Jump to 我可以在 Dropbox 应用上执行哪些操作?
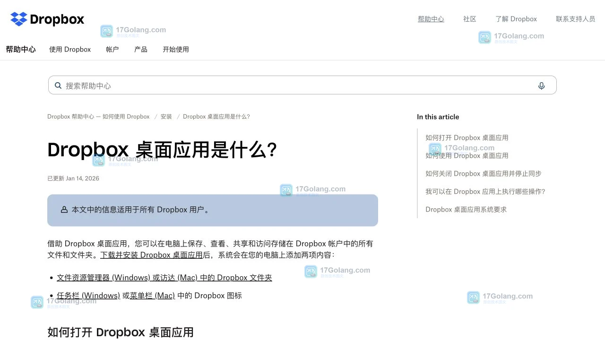Image resolution: width=605 pixels, height=340 pixels. pos(485,192)
